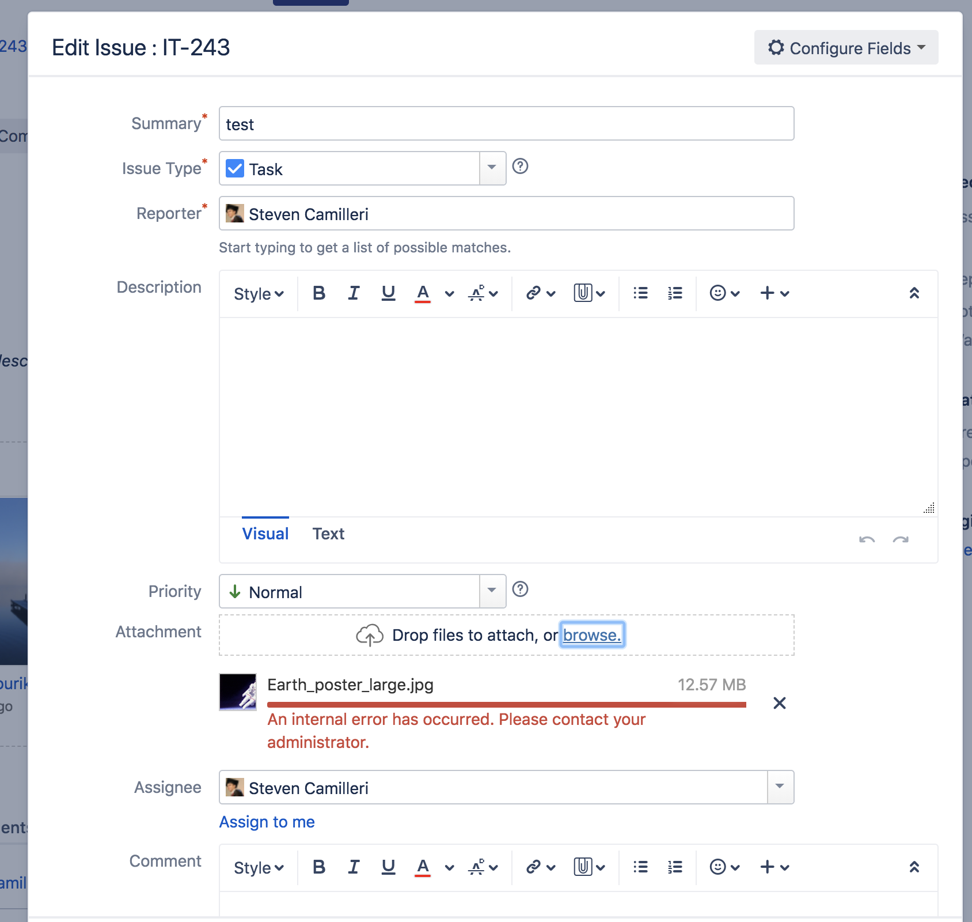Switch to Text editor tab
972x922 pixels.
(328, 534)
